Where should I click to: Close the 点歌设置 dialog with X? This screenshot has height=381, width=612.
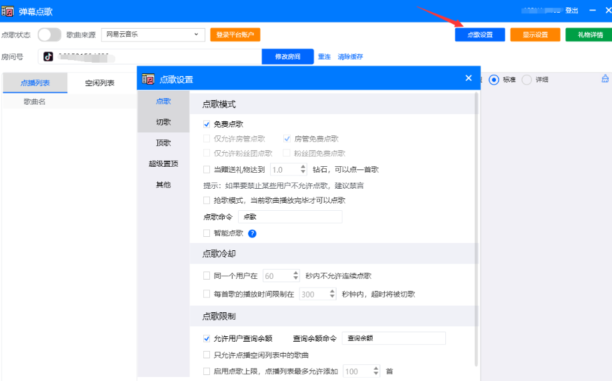[x=468, y=79]
